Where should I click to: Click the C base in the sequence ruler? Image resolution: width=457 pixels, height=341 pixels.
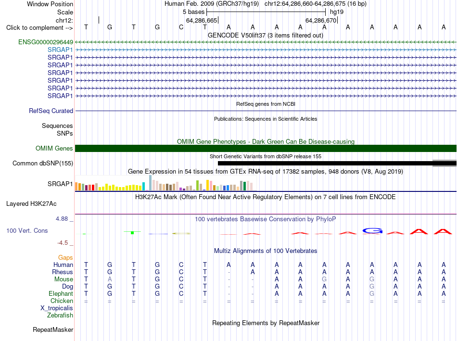pyautogui.click(x=181, y=27)
